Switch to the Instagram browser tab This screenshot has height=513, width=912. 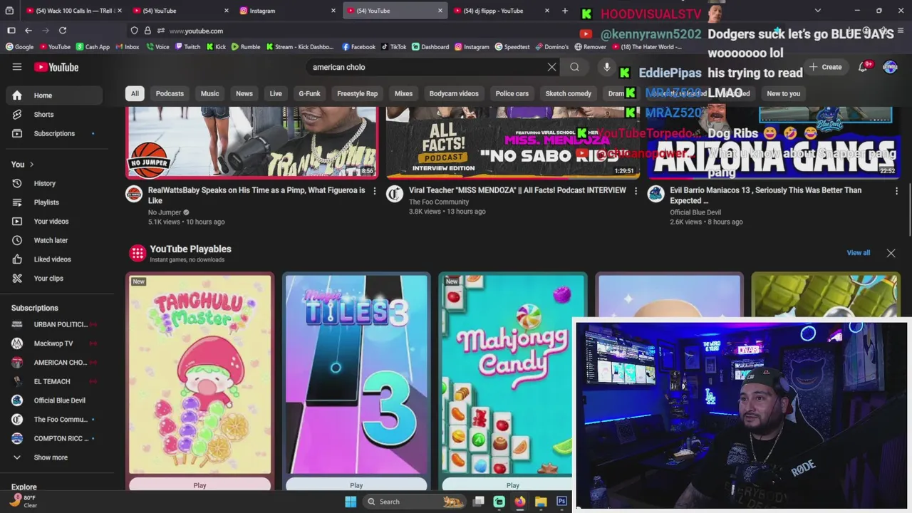[287, 11]
